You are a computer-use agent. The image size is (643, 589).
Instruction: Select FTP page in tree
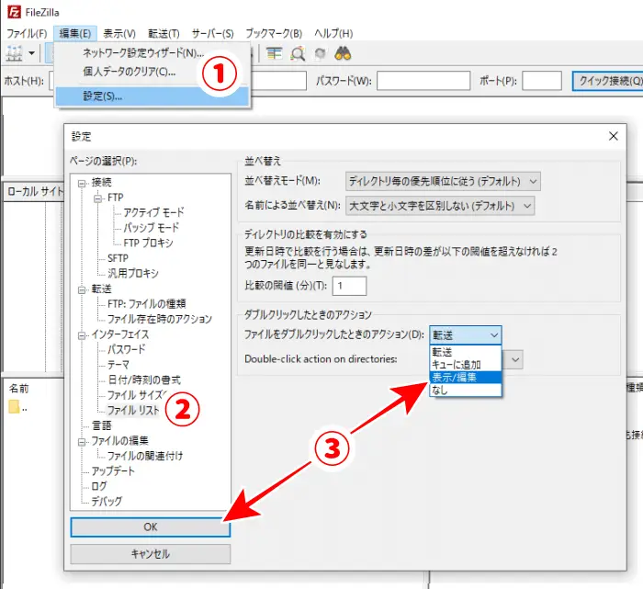[115, 198]
